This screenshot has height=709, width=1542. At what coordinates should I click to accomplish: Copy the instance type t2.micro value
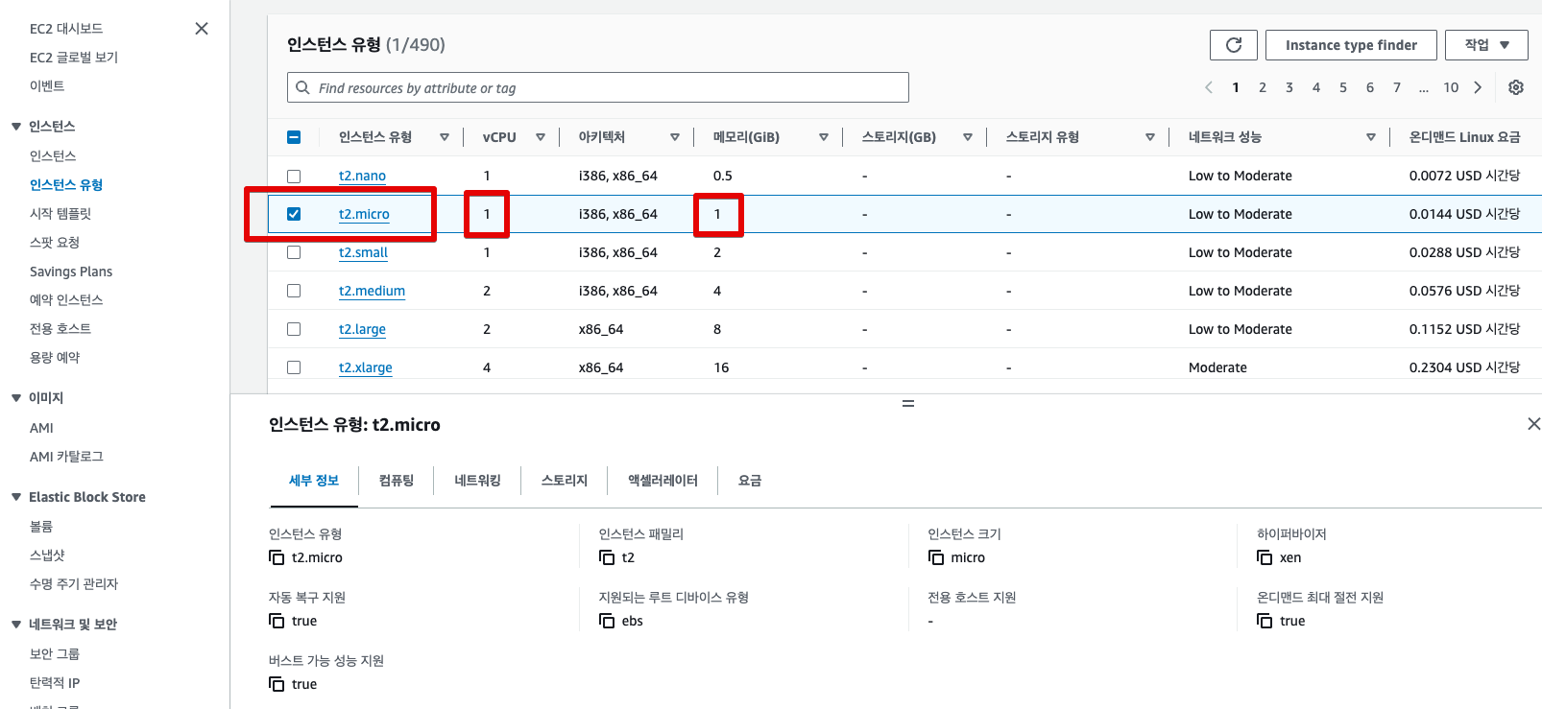click(277, 557)
